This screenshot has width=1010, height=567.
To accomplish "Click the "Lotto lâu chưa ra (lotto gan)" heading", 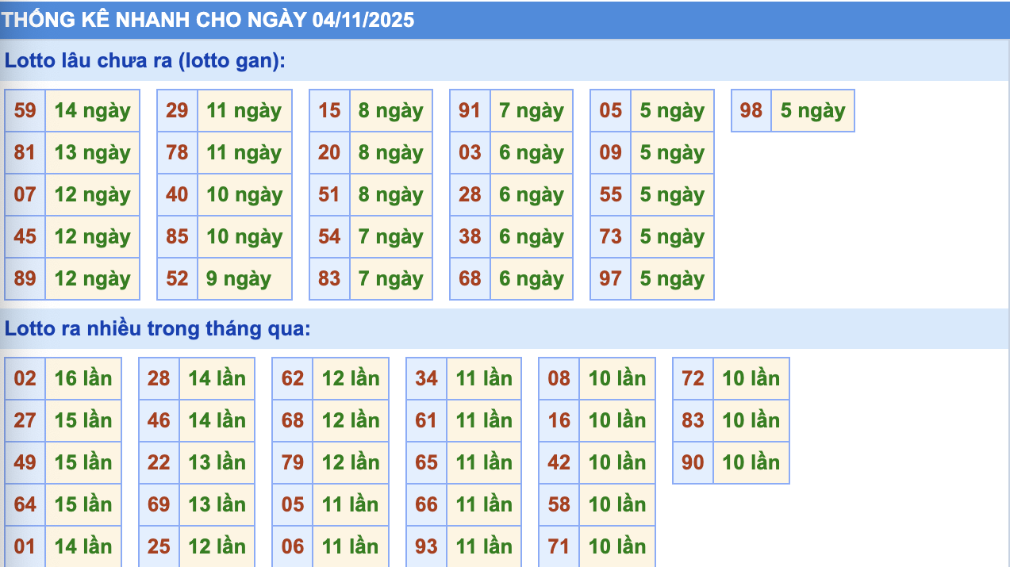I will [x=145, y=61].
